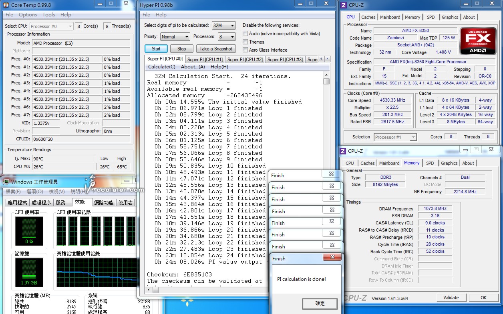The width and height of the screenshot is (503, 314).
Task: Click the Stop button in Hyper PI
Action: [182, 49]
